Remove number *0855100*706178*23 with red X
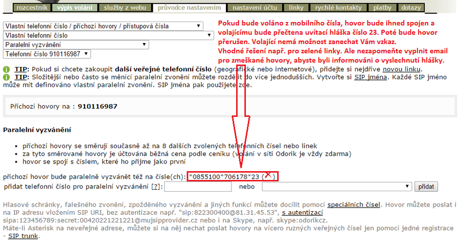 tap(268, 175)
